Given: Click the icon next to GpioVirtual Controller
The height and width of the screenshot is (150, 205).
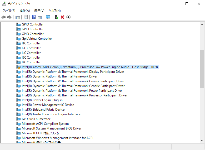Looking at the screenshot, I should tap(18, 39).
